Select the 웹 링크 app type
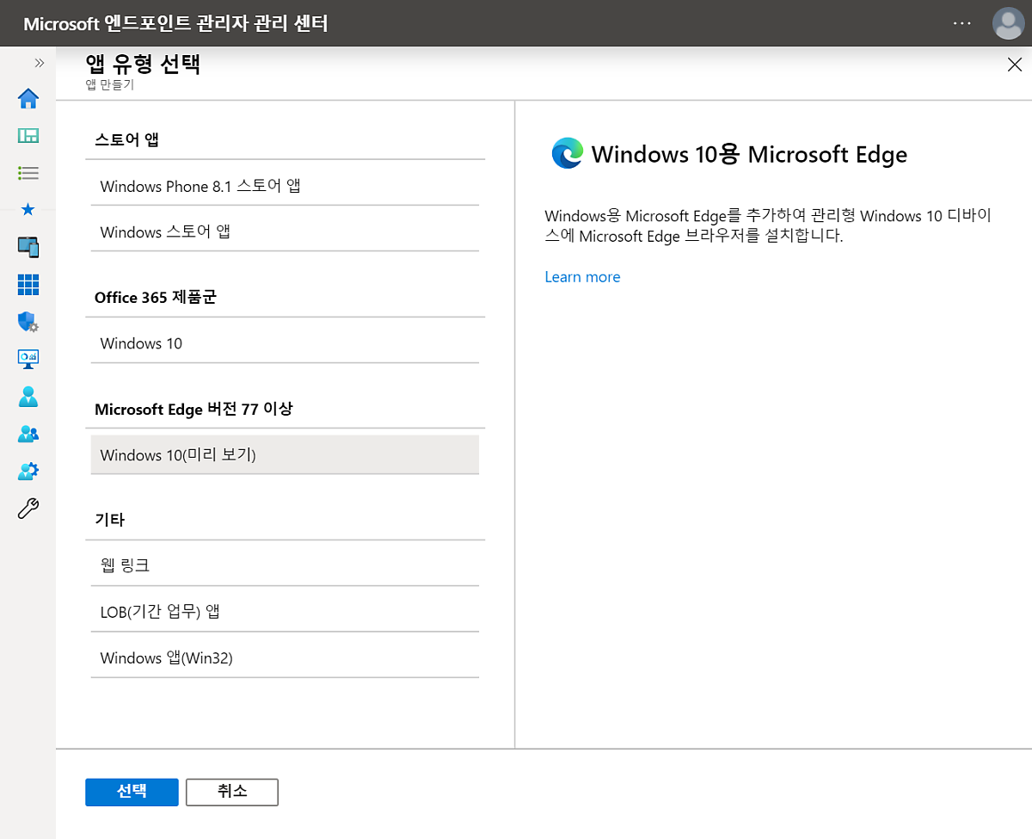This screenshot has width=1032, height=839. pos(284,565)
